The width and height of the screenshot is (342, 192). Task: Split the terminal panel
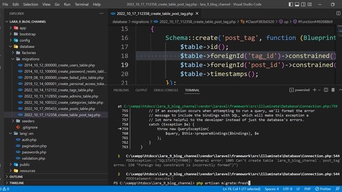(326, 90)
